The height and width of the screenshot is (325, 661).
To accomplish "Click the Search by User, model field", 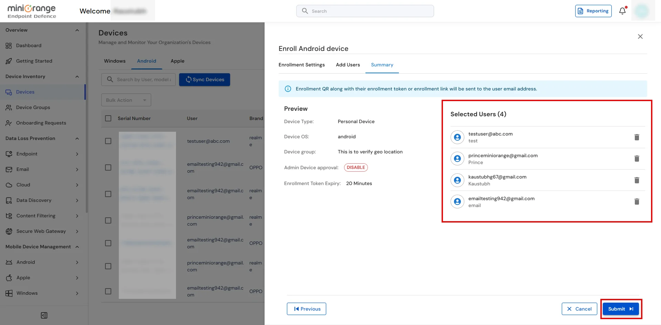I will click(x=138, y=79).
